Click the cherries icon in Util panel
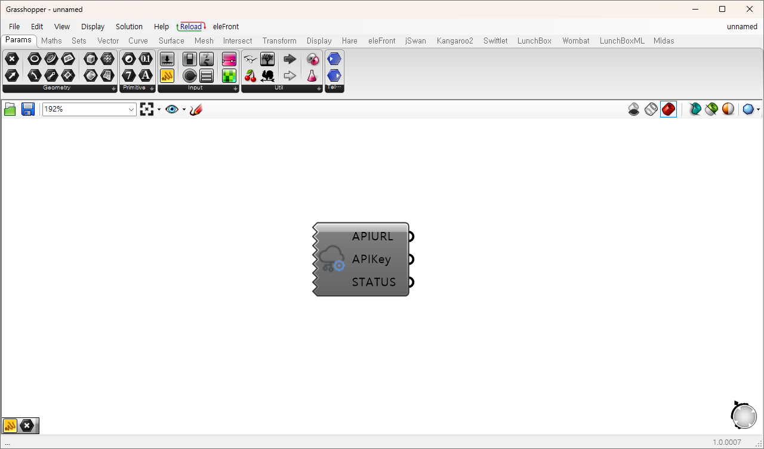The height and width of the screenshot is (449, 764). click(251, 76)
